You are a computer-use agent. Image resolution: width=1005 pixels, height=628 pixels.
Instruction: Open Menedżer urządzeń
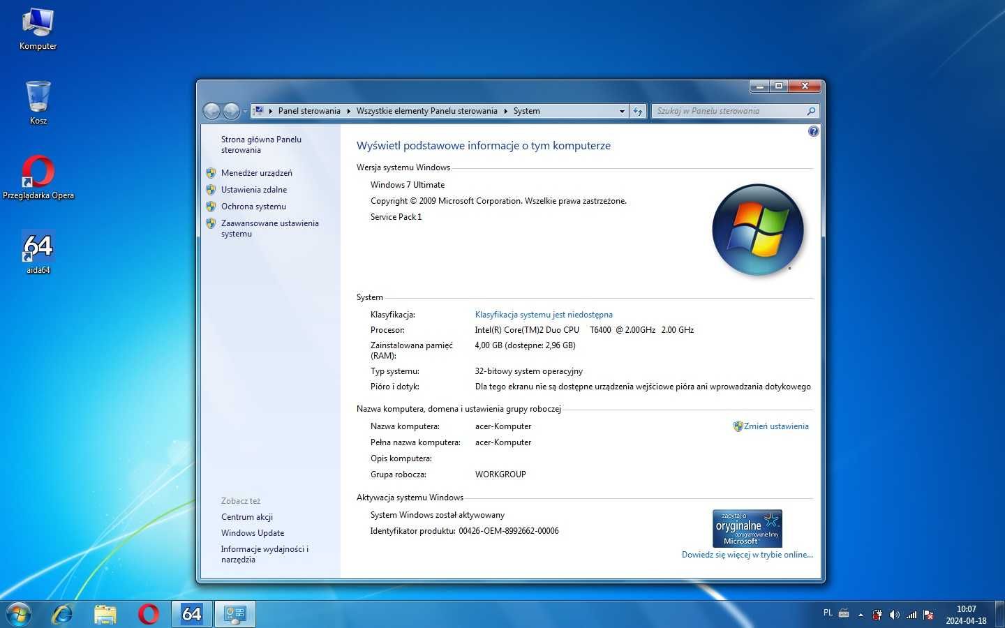click(256, 173)
